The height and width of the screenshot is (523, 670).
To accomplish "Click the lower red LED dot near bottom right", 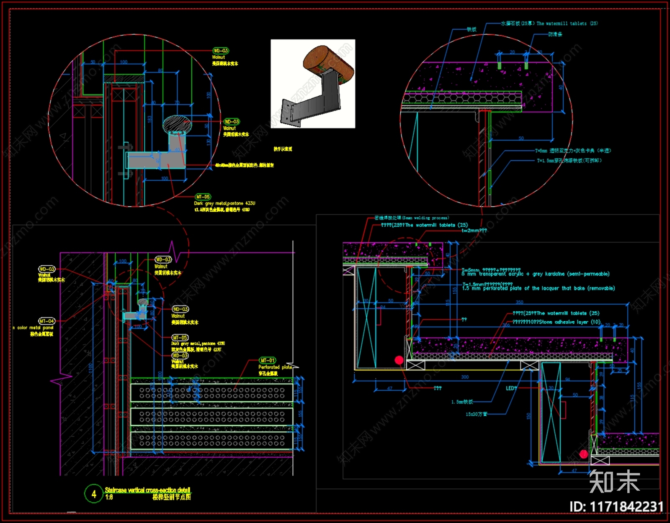I will [583, 454].
